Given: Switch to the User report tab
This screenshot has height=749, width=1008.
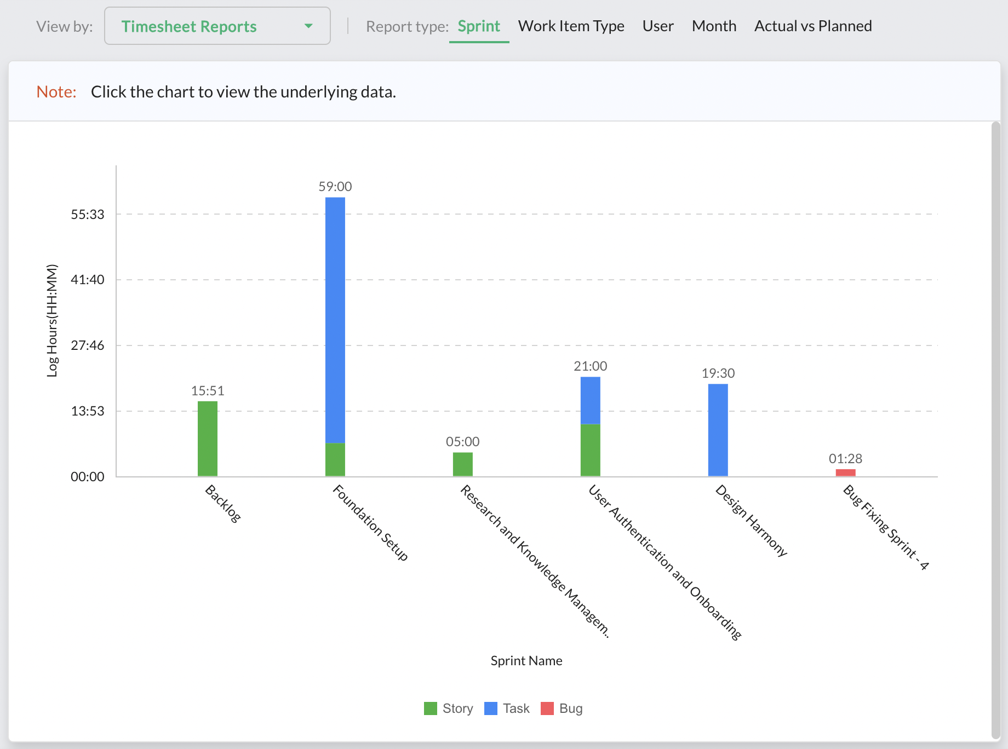Looking at the screenshot, I should pos(657,26).
